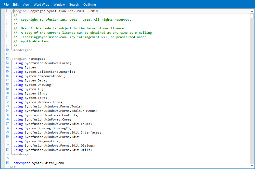
Task: Click '#endregion' on line 34
Action: click(23, 154)
